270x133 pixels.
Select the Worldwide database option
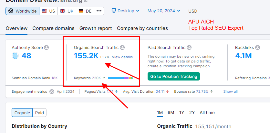click(22, 11)
